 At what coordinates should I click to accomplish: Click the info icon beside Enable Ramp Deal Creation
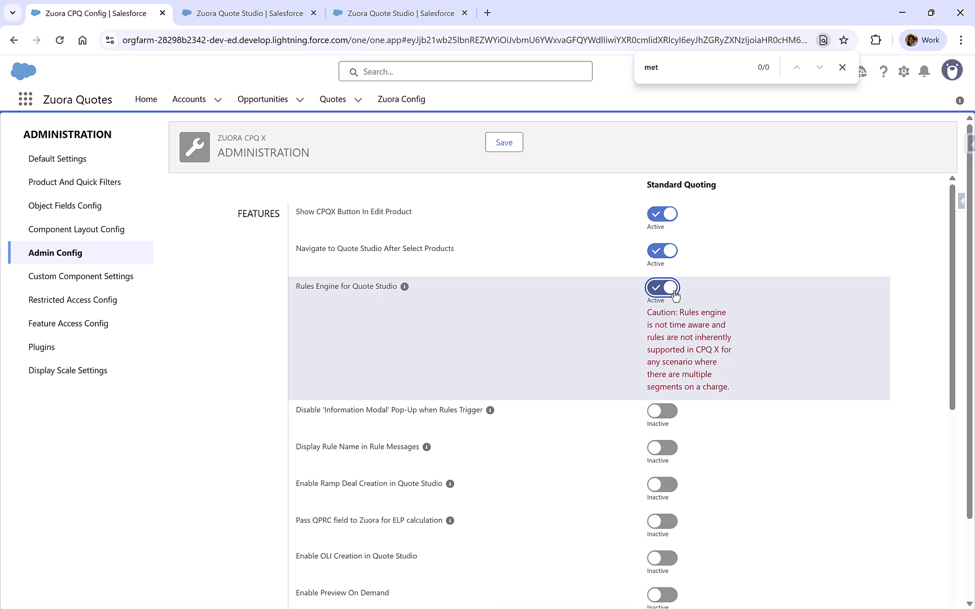tap(450, 483)
